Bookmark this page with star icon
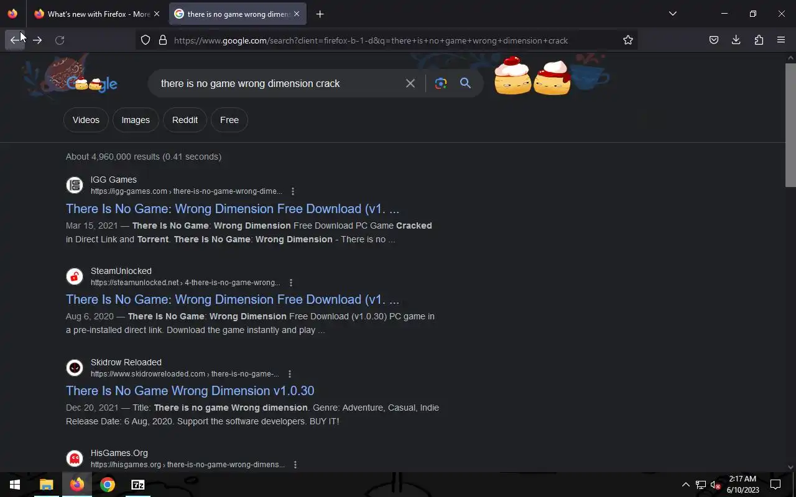This screenshot has width=796, height=497. 628,40
